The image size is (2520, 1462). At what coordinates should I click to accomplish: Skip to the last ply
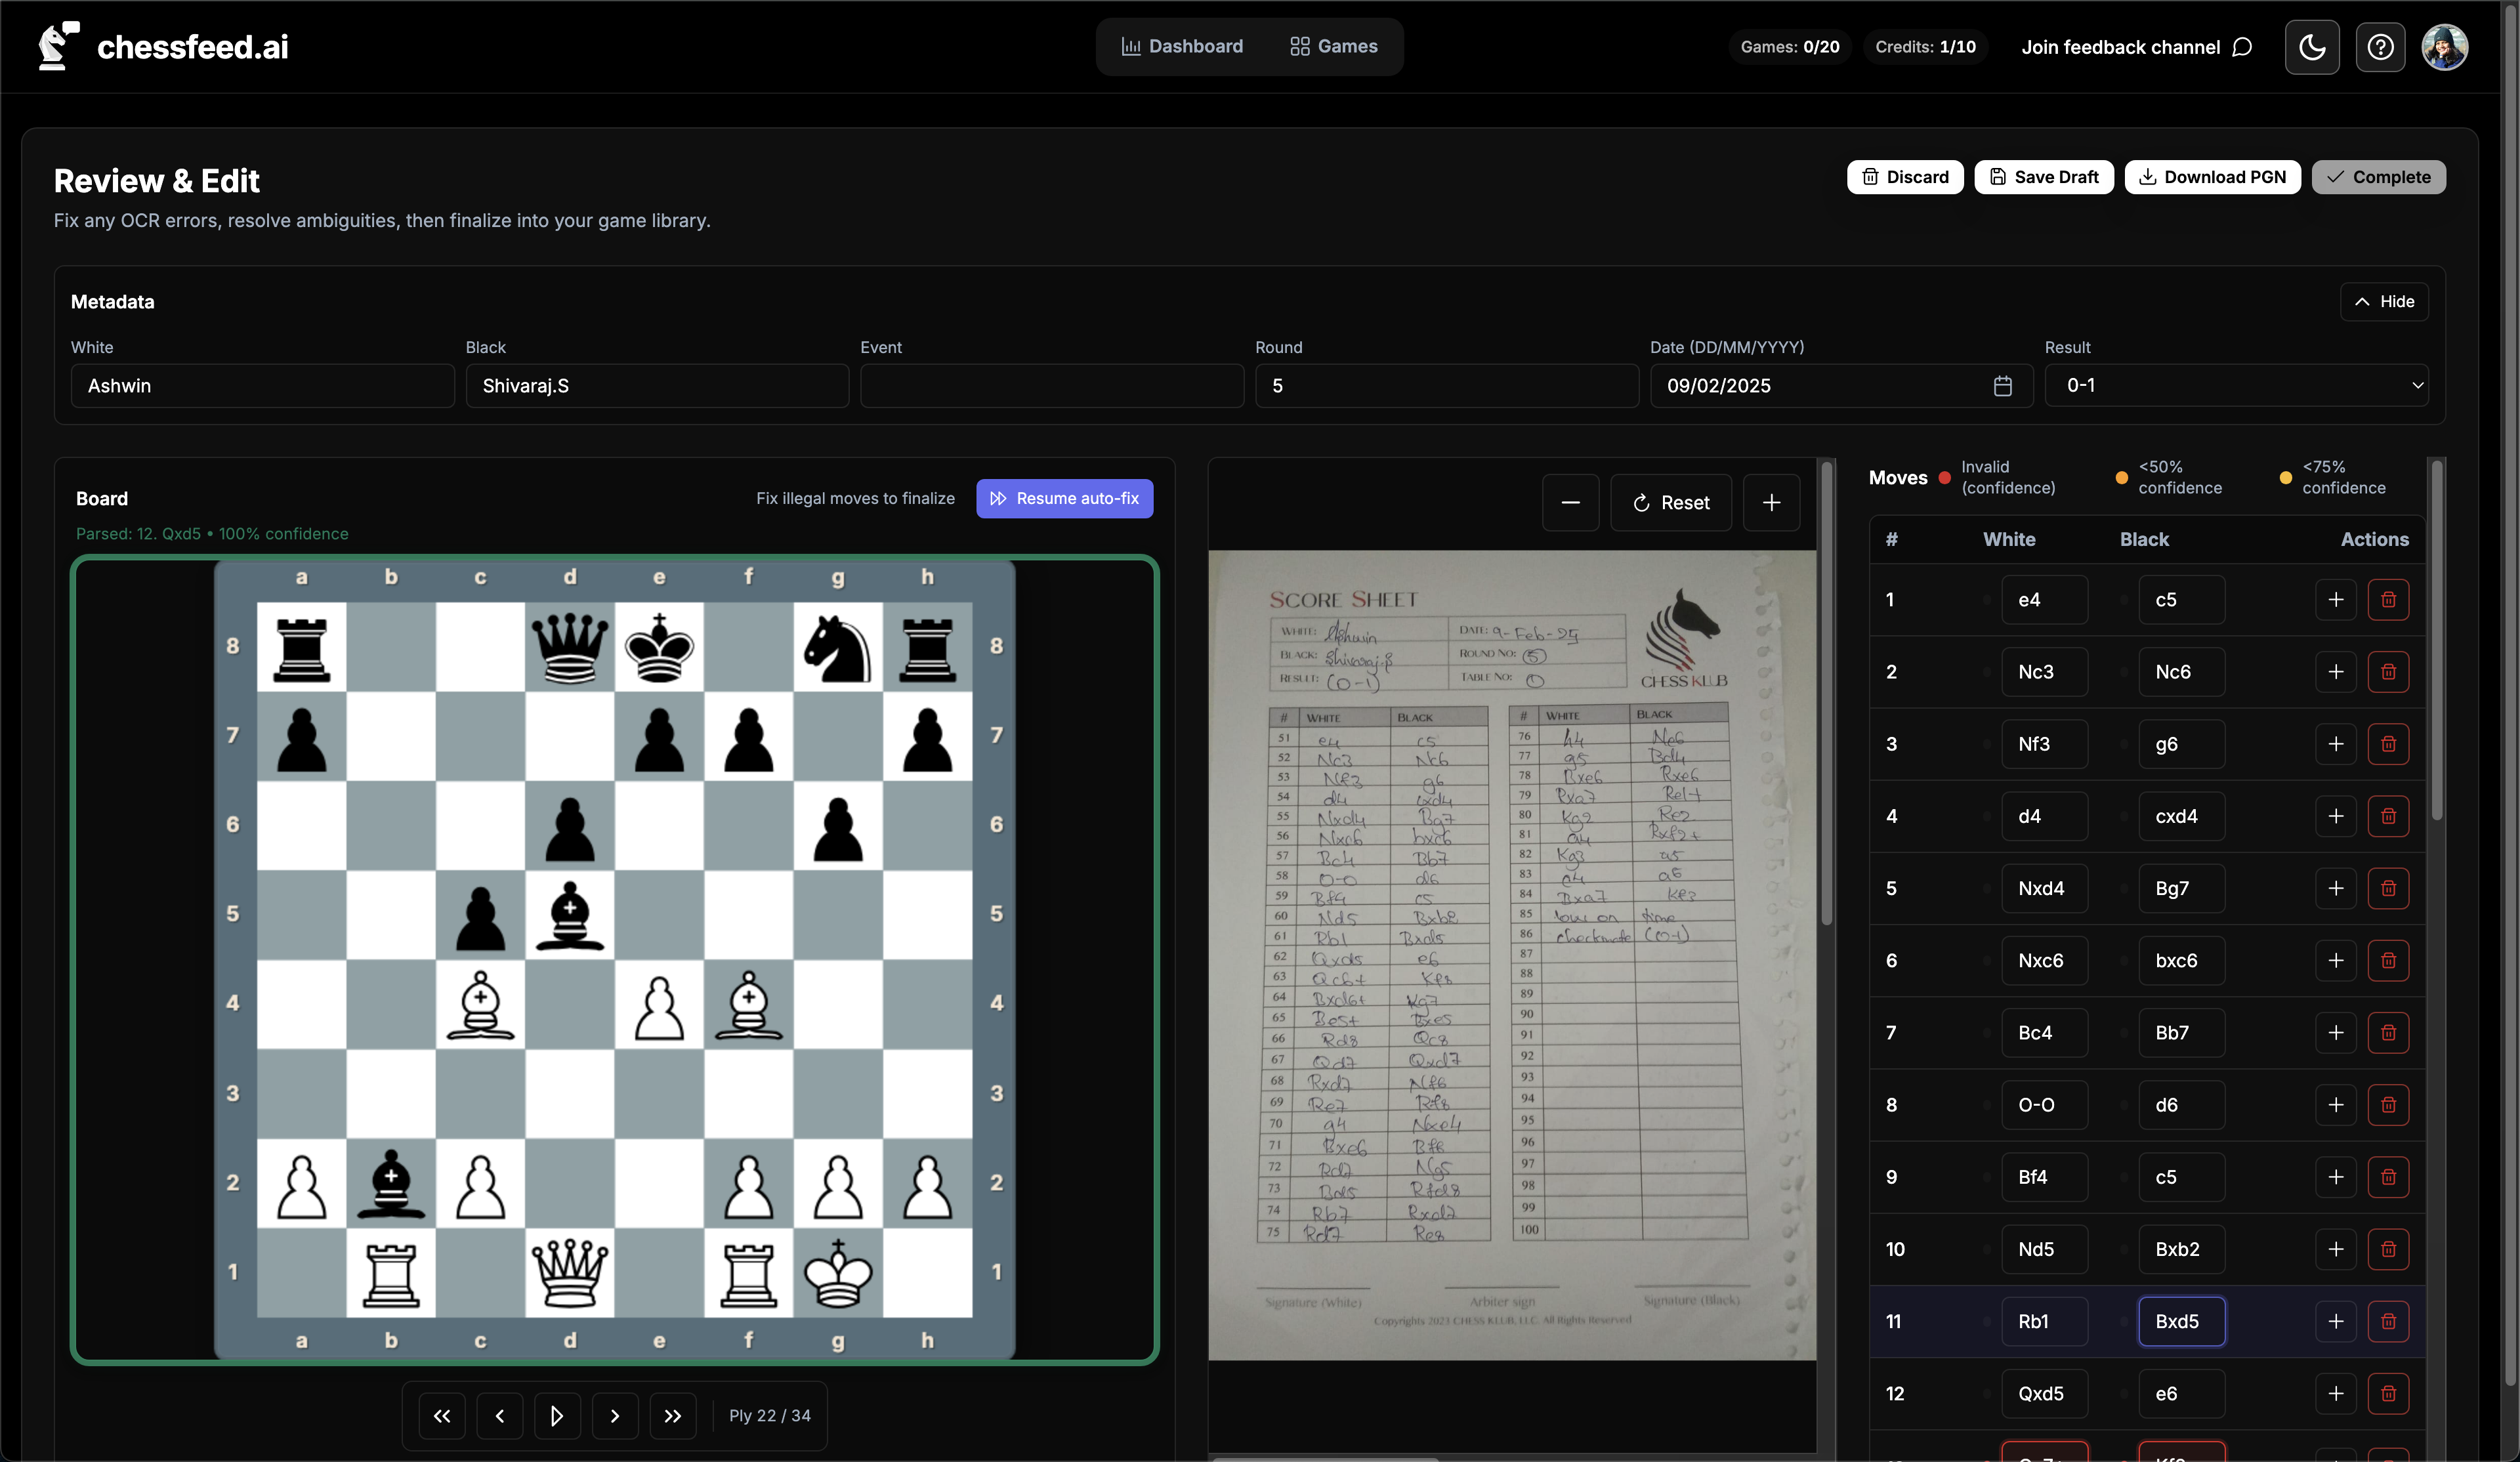(673, 1416)
